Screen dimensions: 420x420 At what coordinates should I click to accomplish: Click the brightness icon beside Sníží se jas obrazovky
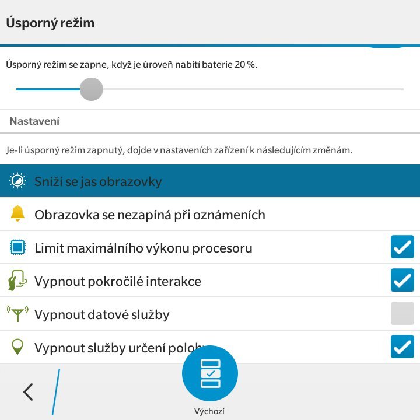18,181
